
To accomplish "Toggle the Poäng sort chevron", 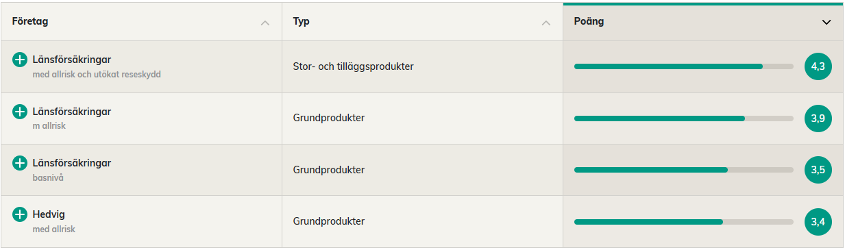I will (x=826, y=22).
